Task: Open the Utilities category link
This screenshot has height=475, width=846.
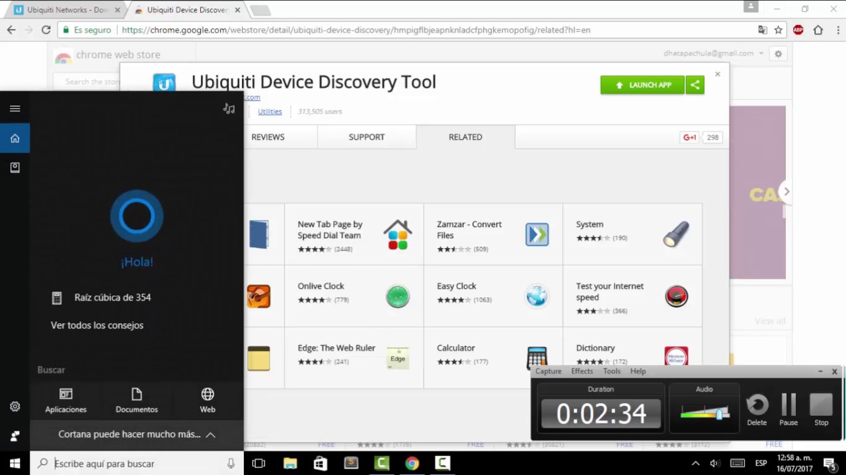Action: 270,111
